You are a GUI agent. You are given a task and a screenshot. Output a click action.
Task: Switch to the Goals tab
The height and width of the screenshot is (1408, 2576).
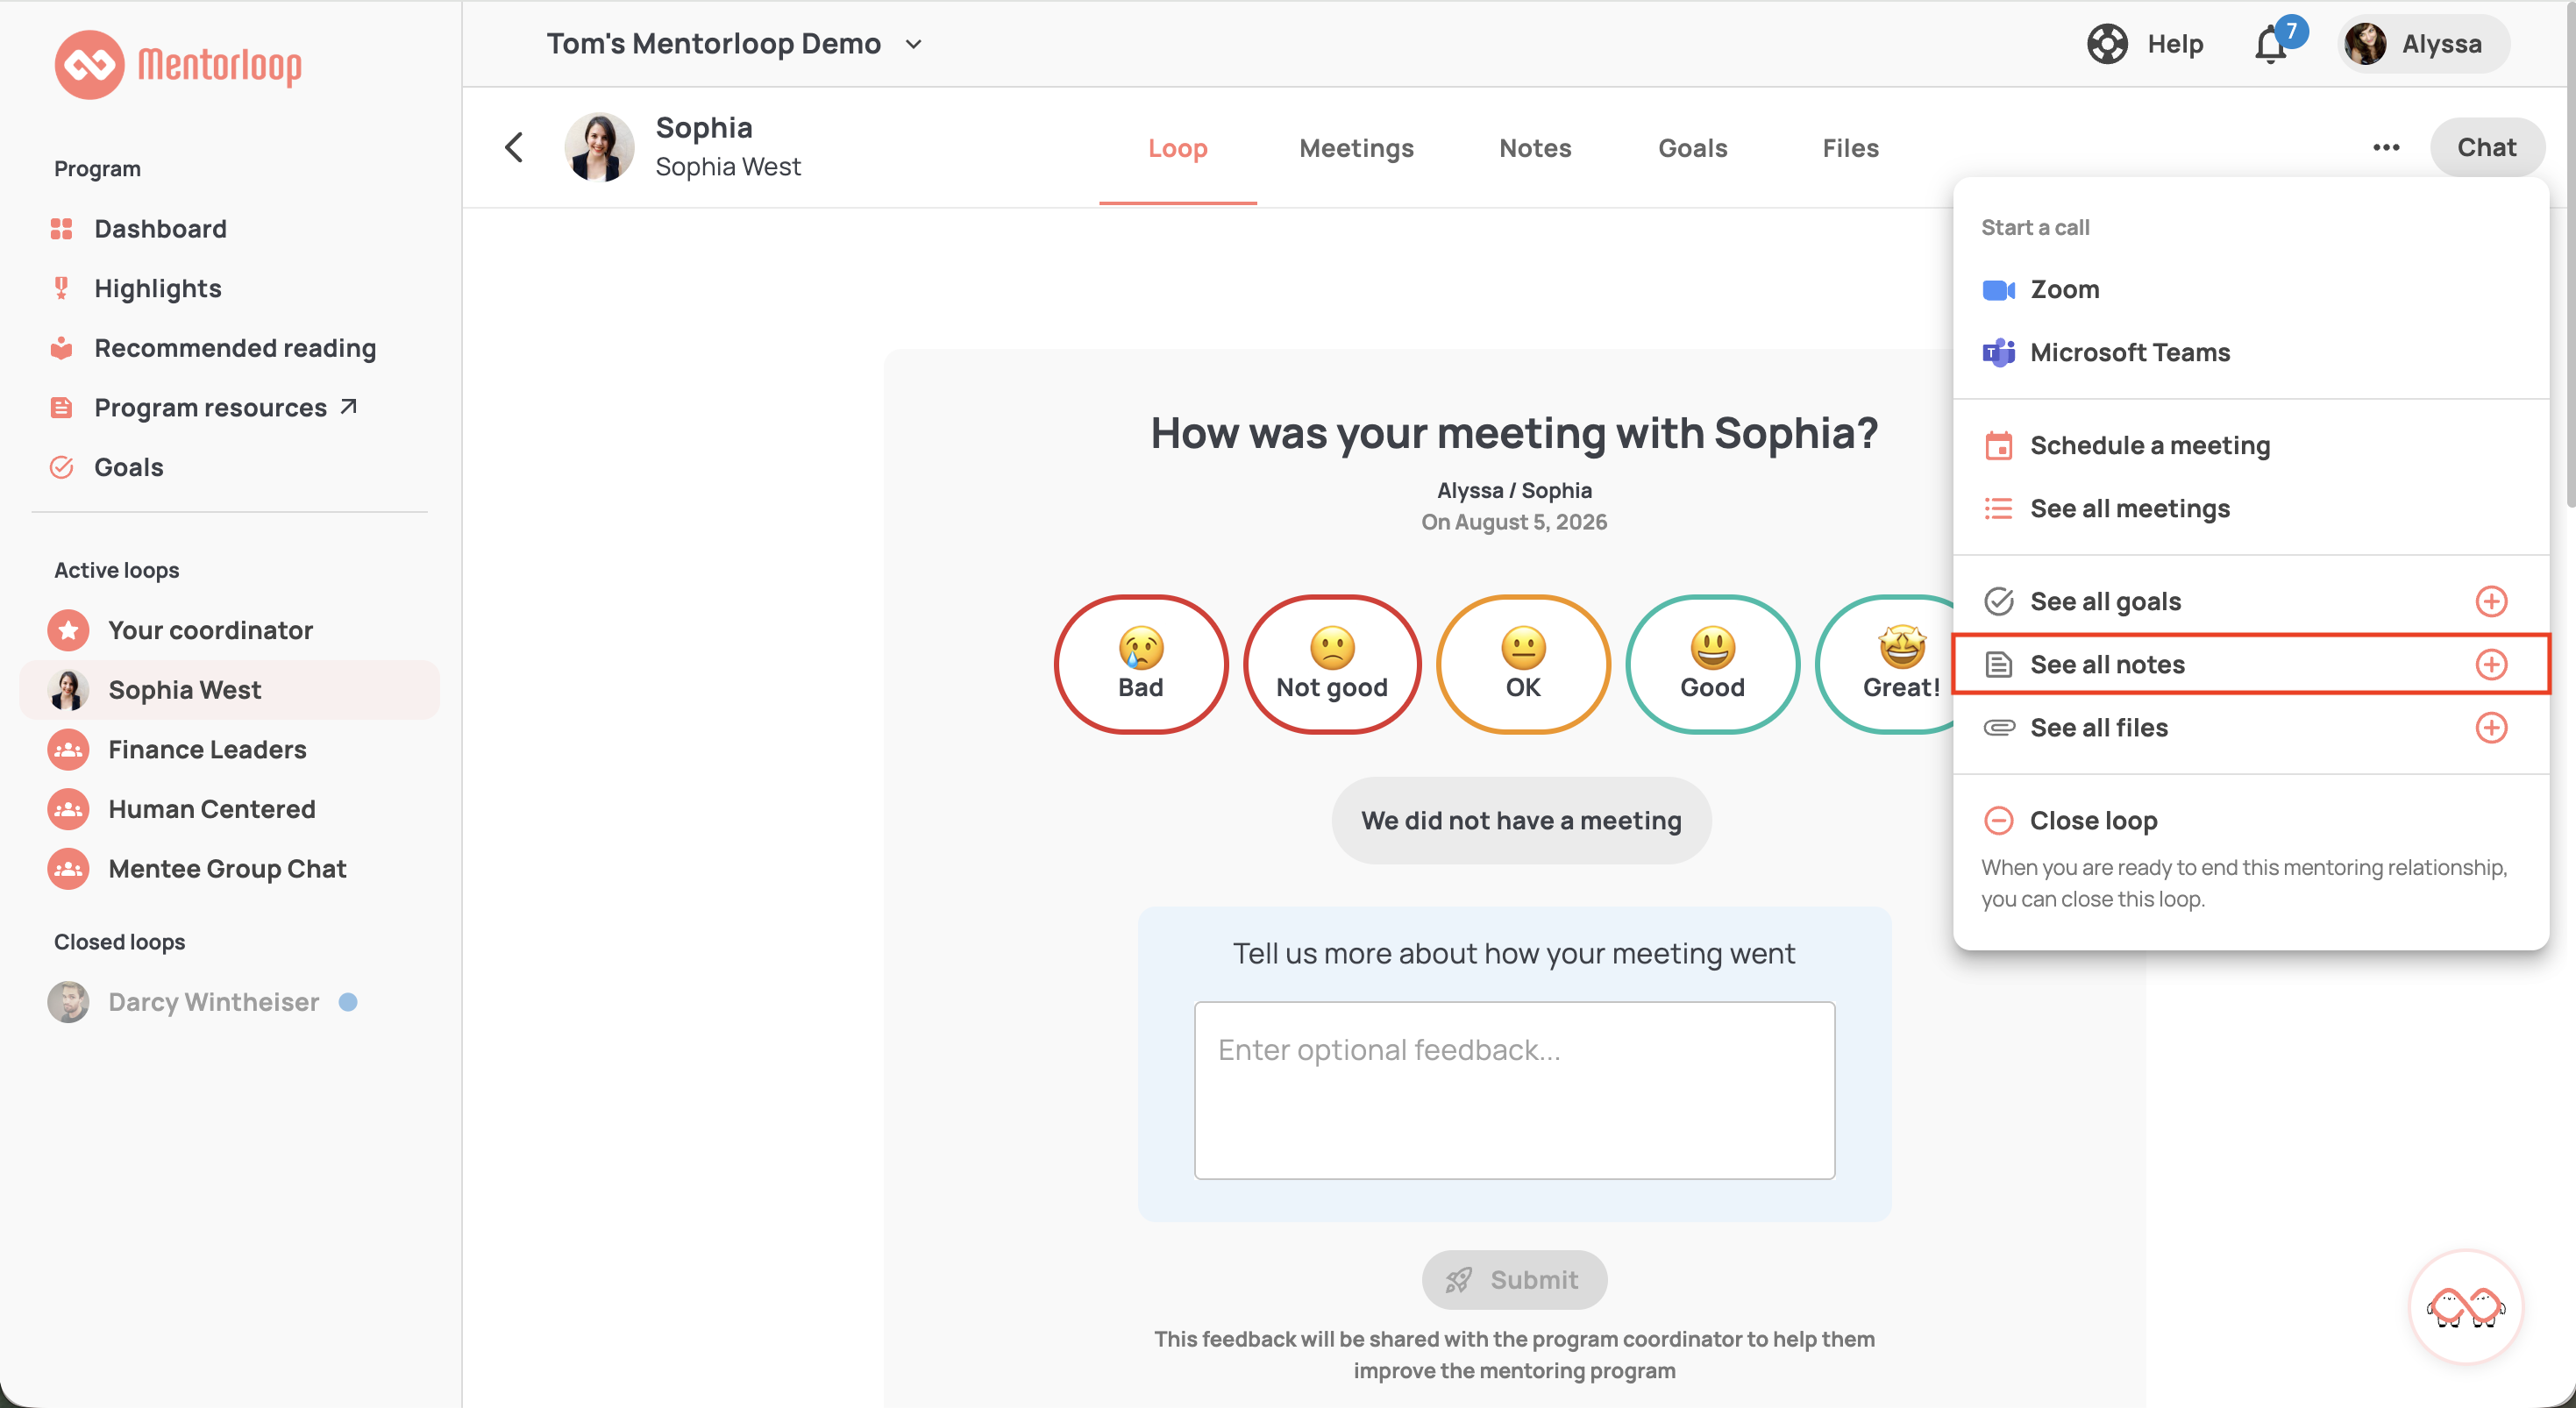point(1692,149)
